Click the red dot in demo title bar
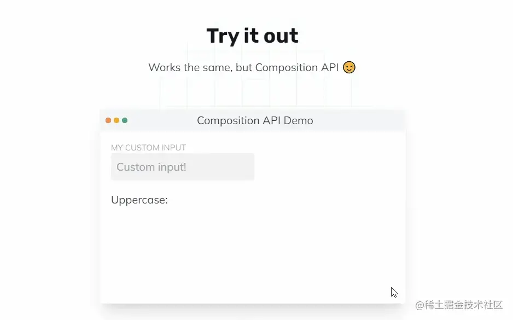Image resolution: width=513 pixels, height=320 pixels. [108, 120]
